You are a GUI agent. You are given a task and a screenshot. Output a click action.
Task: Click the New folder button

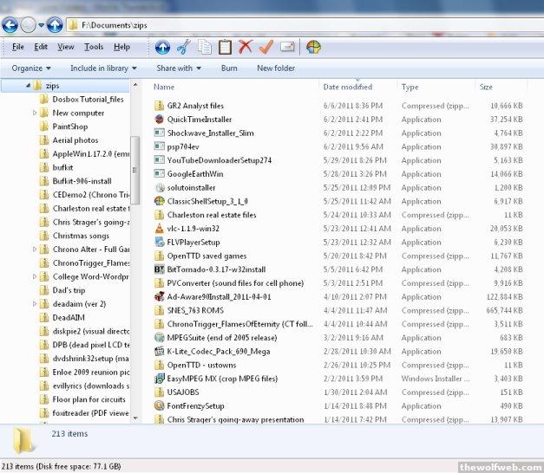pyautogui.click(x=276, y=68)
